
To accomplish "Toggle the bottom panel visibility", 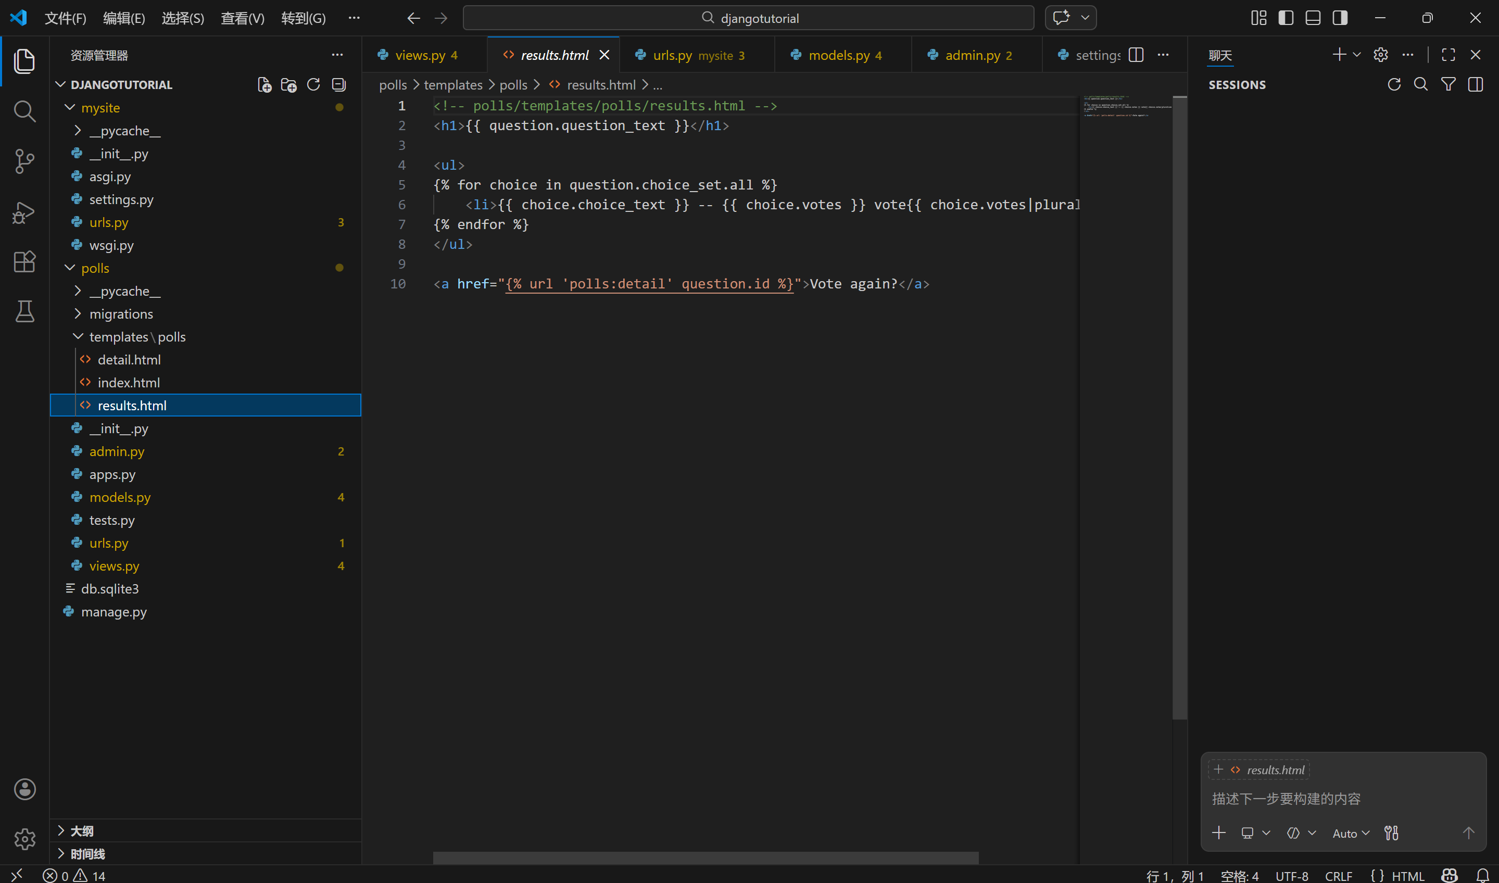I will click(x=1313, y=18).
